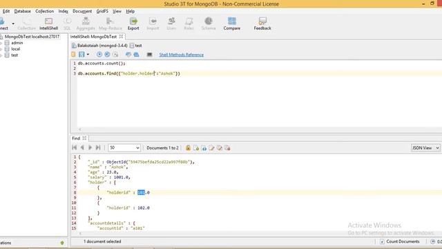Click the save script icon

coord(81,55)
